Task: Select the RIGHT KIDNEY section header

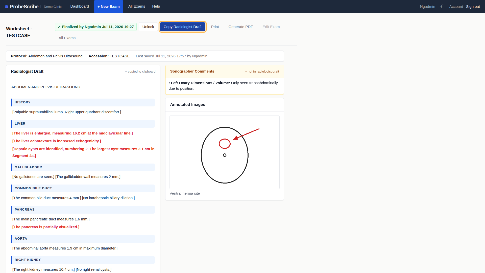Action: (x=83, y=260)
